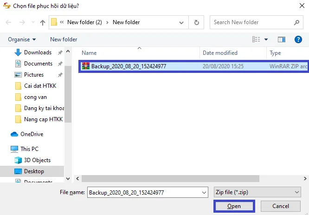Select New folder (2) breadcrumb

84,22
